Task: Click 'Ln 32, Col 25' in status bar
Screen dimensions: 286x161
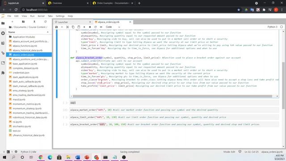Action: [x=251, y=152]
